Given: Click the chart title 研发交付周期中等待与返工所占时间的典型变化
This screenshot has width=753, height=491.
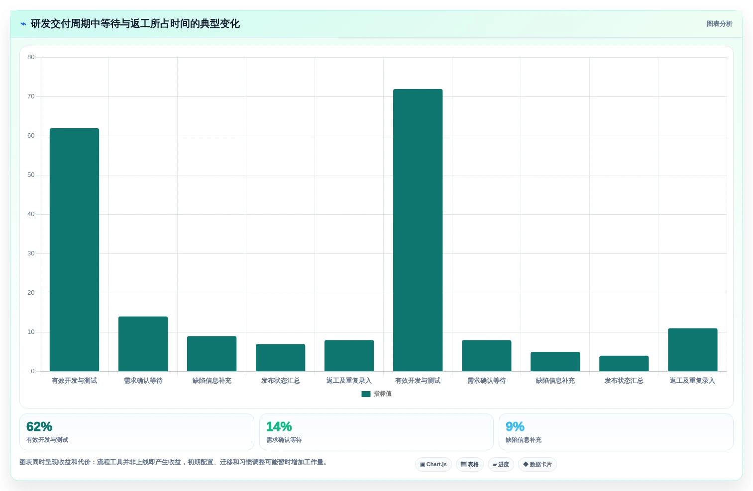Looking at the screenshot, I should [x=135, y=24].
